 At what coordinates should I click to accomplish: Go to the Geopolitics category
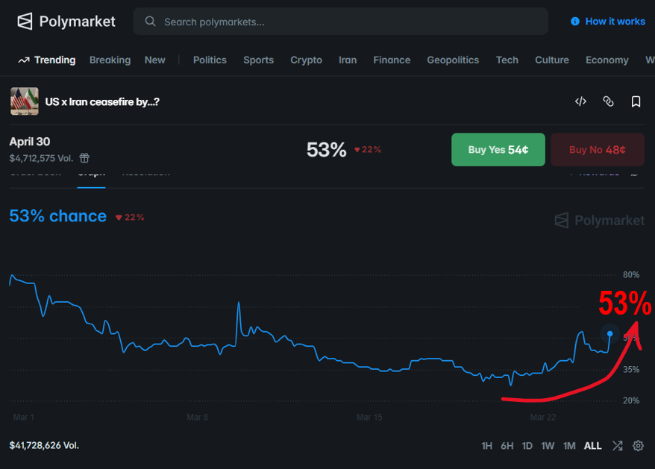453,60
